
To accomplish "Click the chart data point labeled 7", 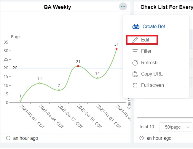I will click(x=59, y=90).
